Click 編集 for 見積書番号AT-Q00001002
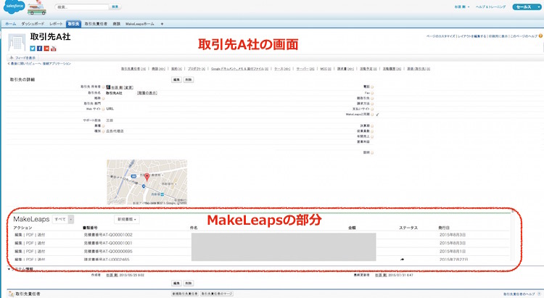Image resolution: width=544 pixels, height=298 pixels. point(18,235)
